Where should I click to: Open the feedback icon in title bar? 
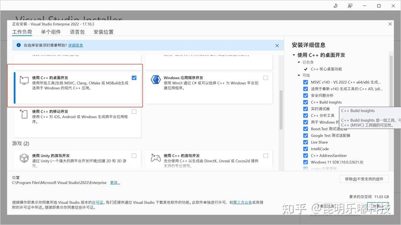pyautogui.click(x=350, y=5)
